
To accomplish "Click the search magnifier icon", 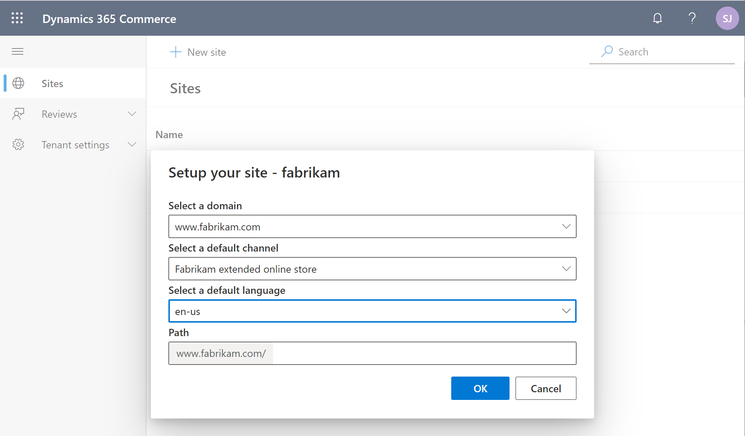I will (x=606, y=51).
